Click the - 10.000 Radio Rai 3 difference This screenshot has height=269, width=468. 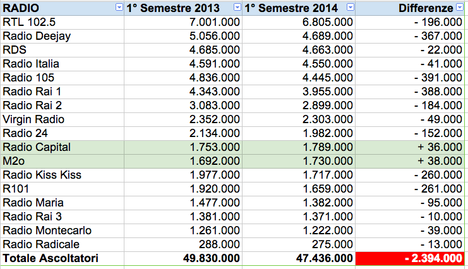(410, 217)
